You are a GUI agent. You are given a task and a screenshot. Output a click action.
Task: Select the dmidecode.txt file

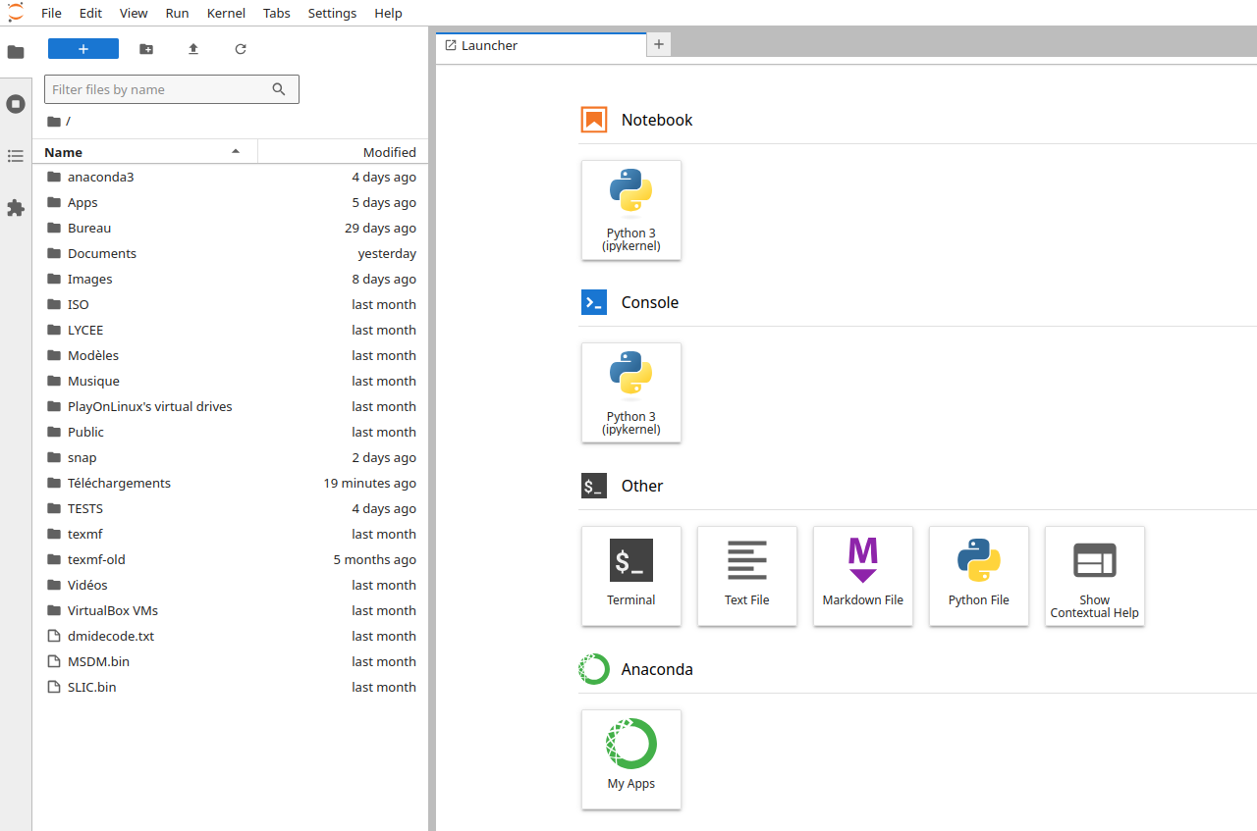pyautogui.click(x=230, y=637)
